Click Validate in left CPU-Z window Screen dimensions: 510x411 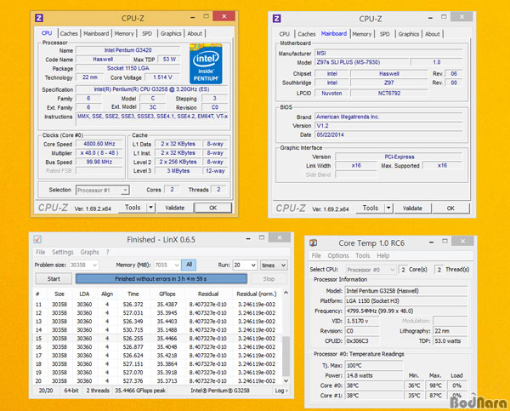[174, 208]
